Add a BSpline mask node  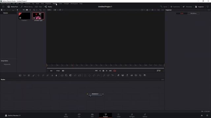(98, 75)
